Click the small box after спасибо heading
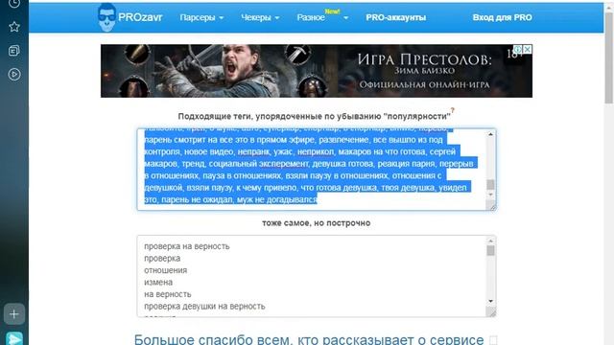The height and width of the screenshot is (345, 614). pyautogui.click(x=493, y=340)
